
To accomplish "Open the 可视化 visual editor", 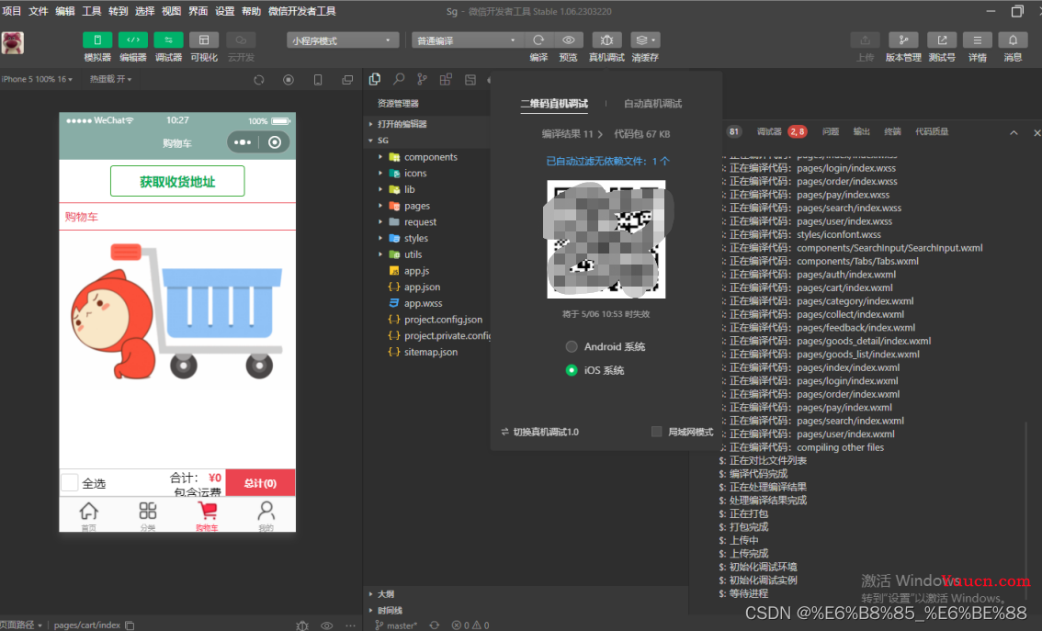I will [x=204, y=40].
